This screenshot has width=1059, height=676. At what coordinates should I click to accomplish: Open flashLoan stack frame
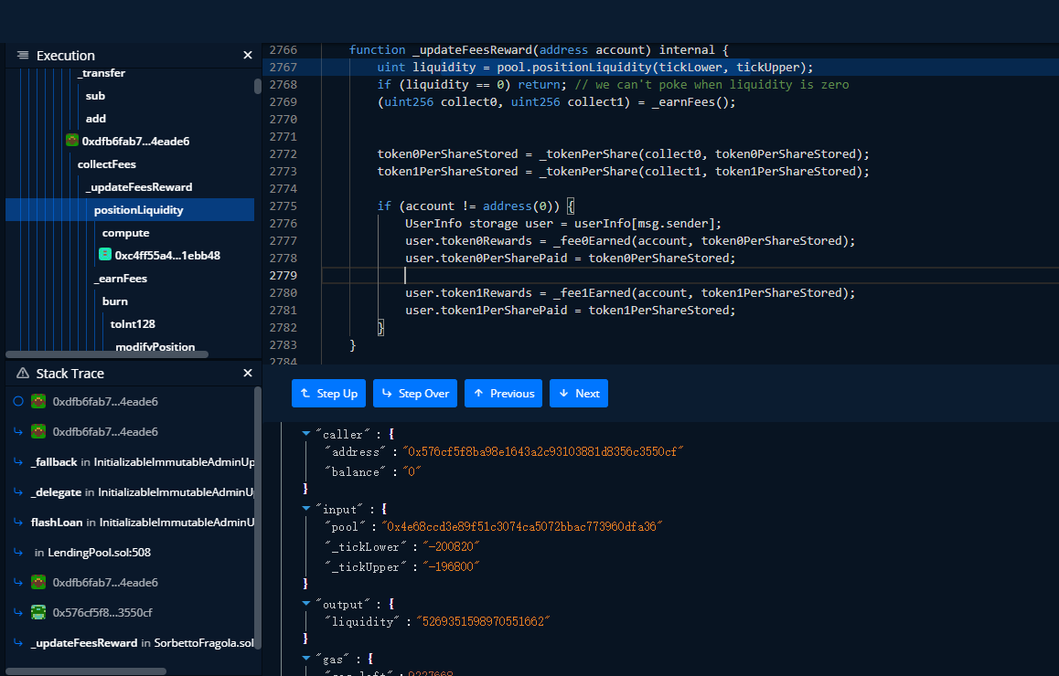[143, 523]
